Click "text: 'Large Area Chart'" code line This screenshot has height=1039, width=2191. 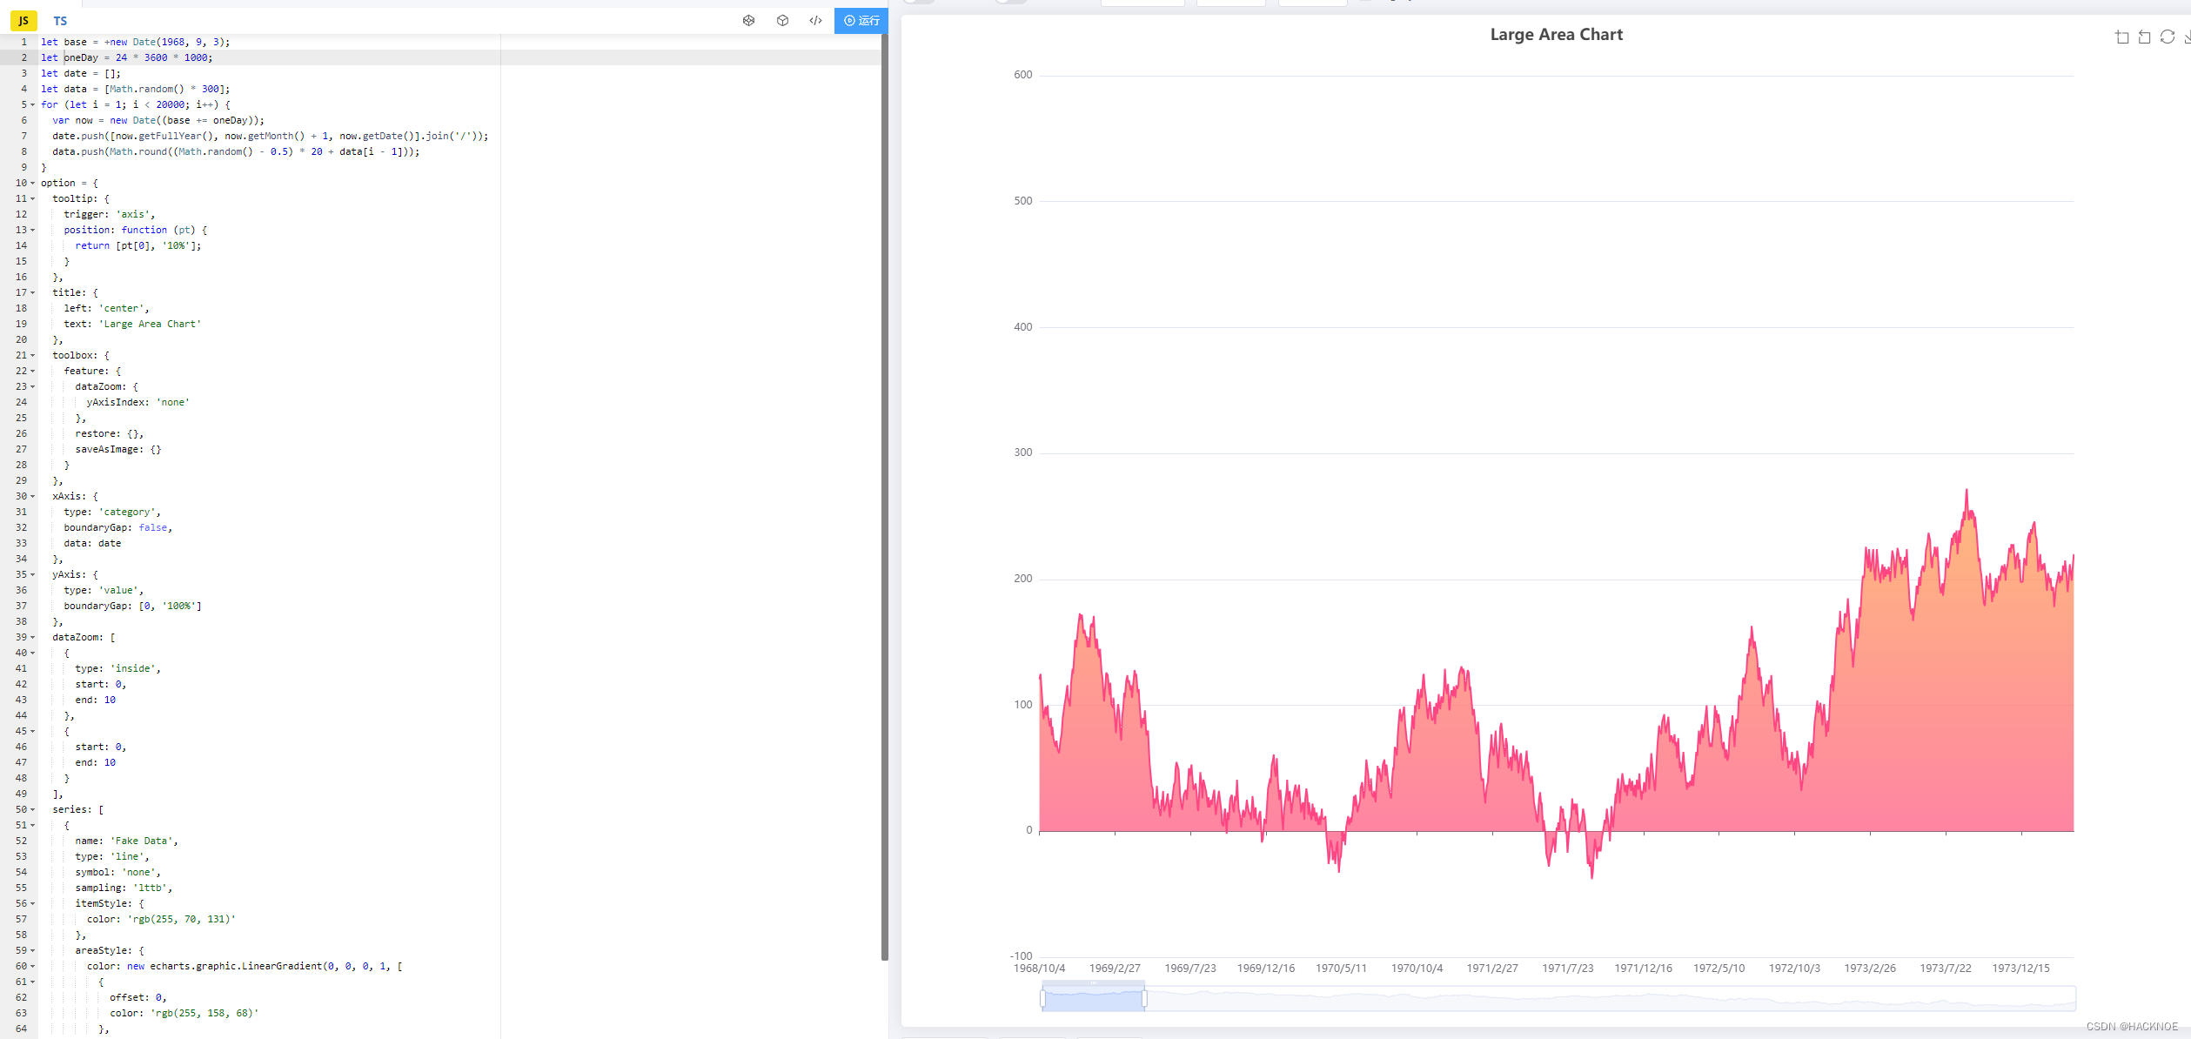(132, 324)
